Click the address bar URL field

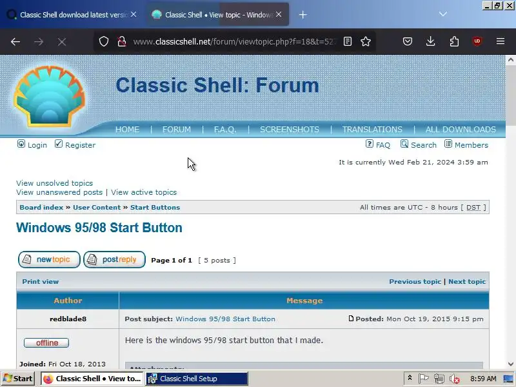click(235, 41)
